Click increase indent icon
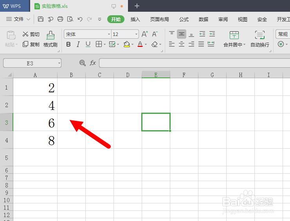This screenshot has height=221, width=290. click(x=212, y=34)
